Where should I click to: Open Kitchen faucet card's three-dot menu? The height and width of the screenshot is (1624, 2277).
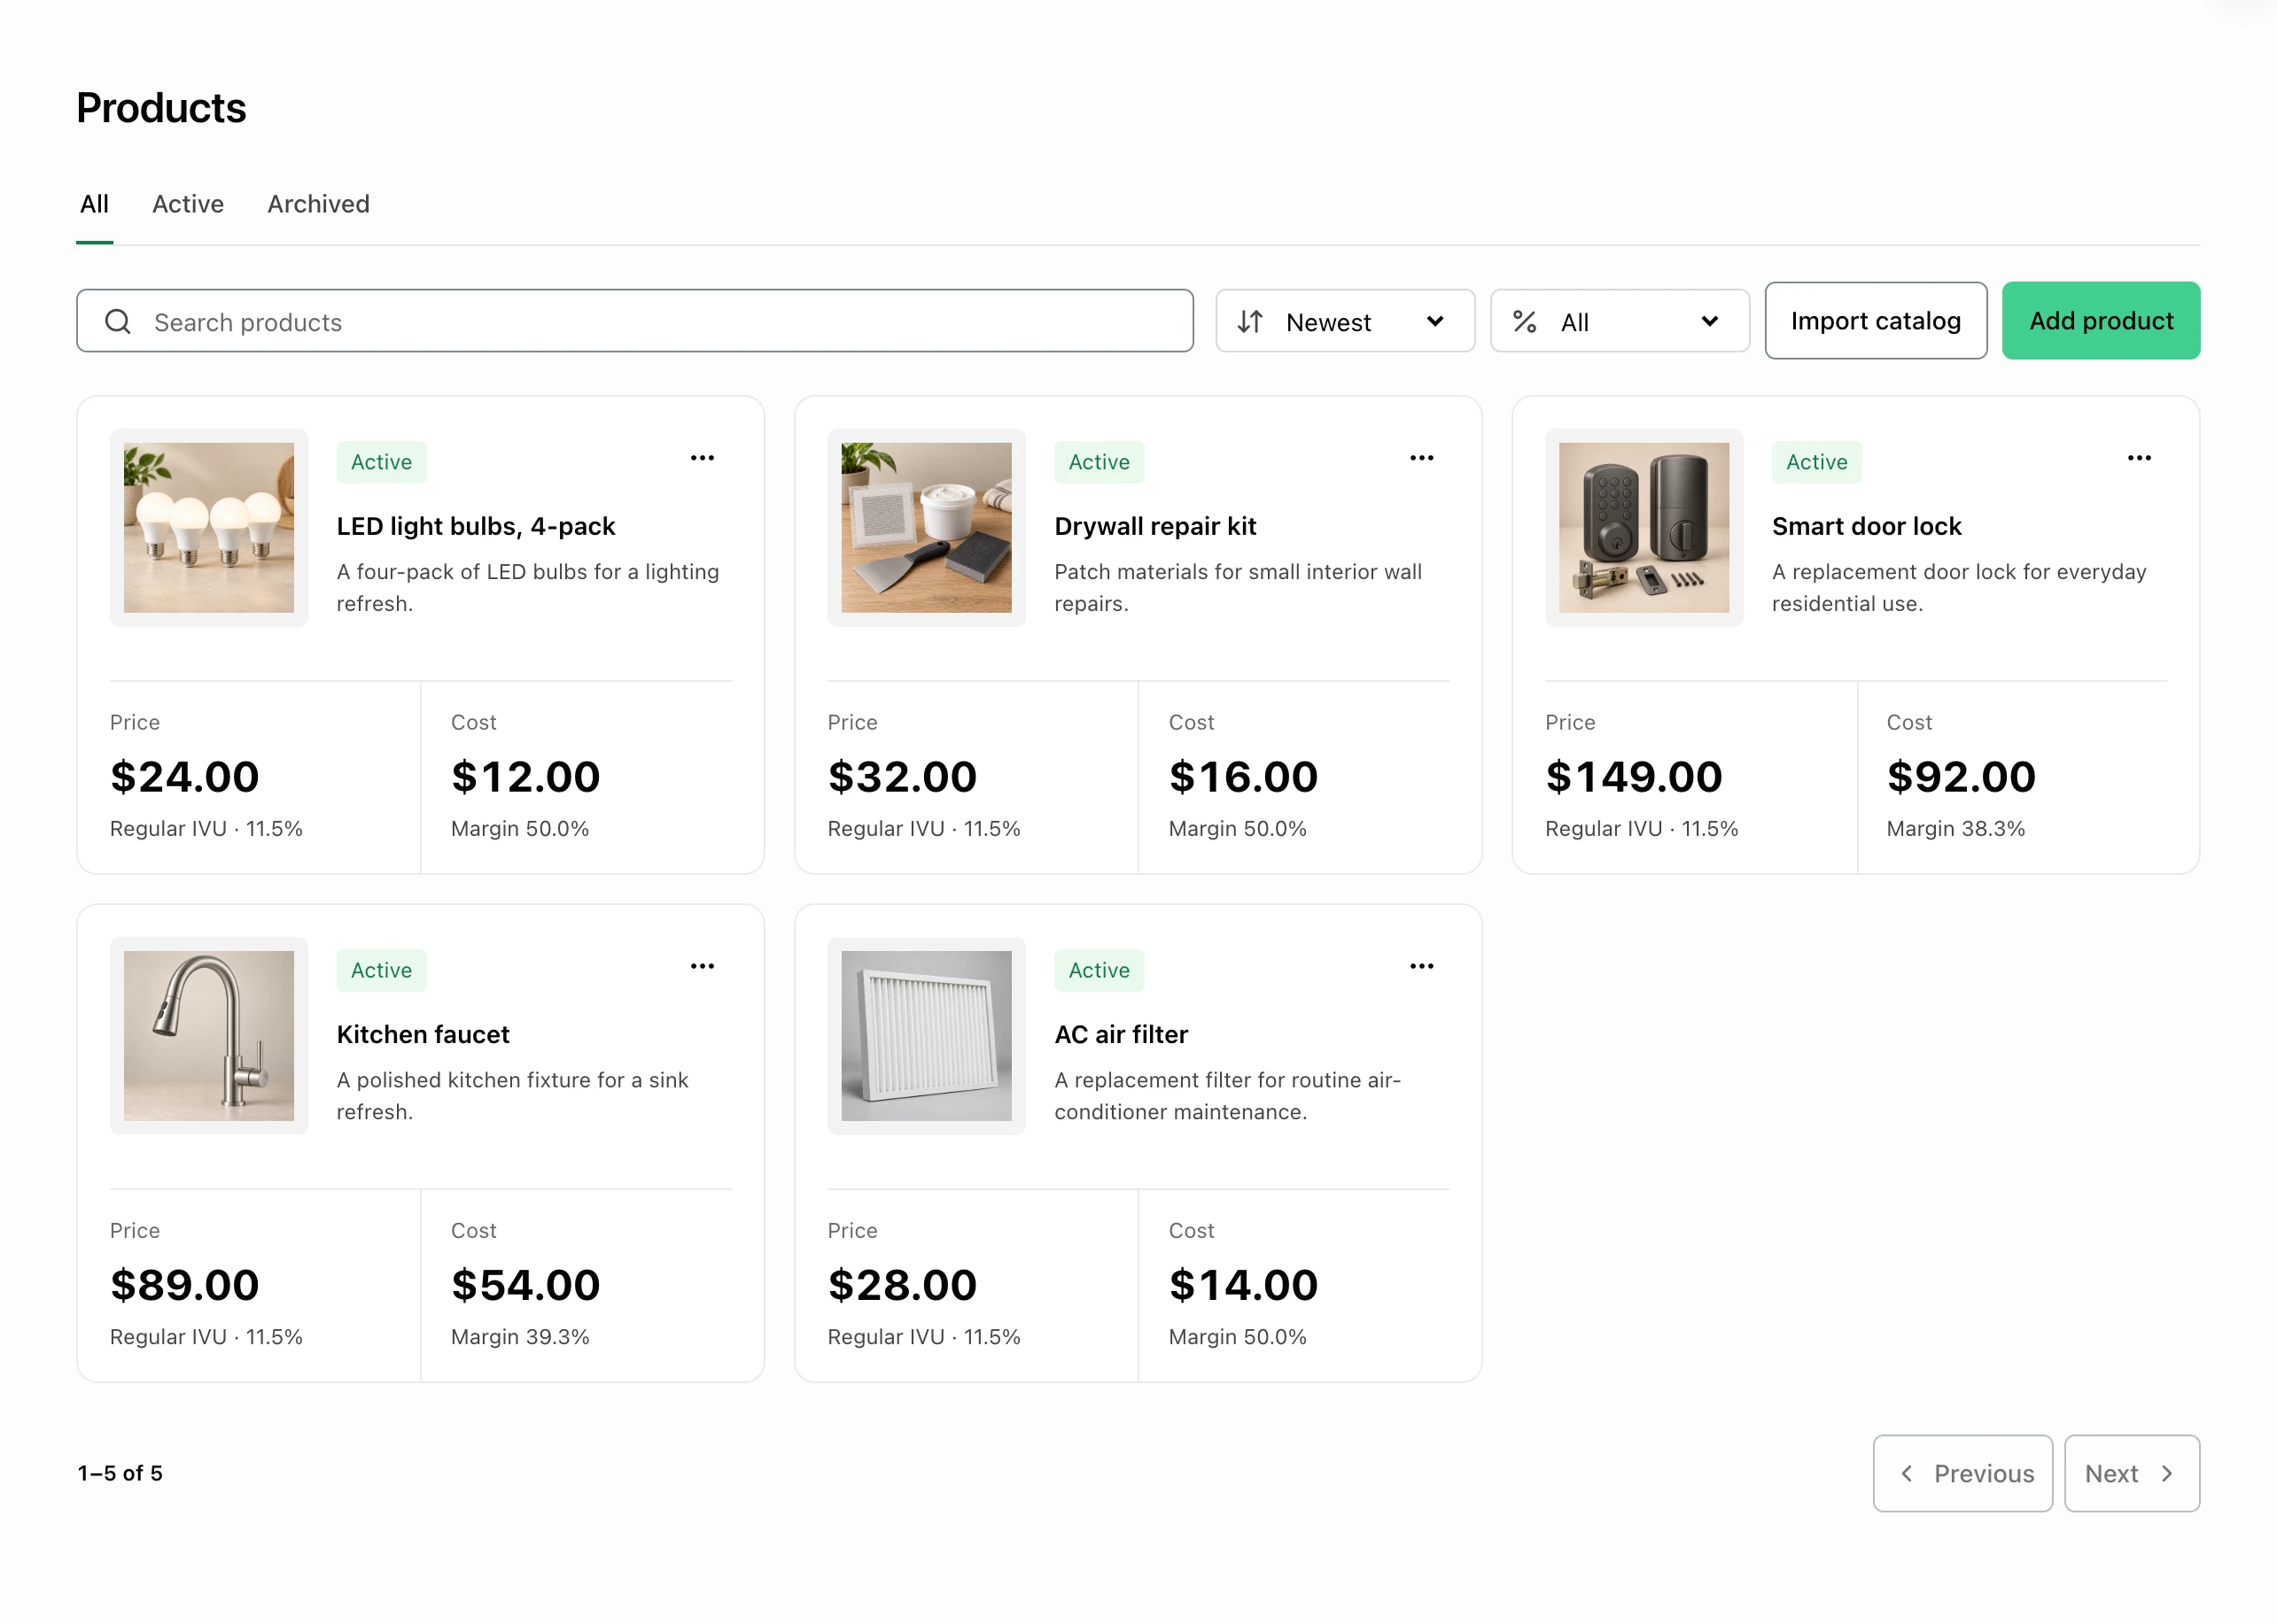tap(703, 966)
